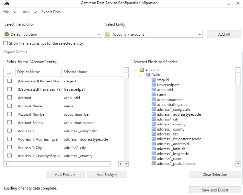The image size is (243, 195).
Task: Check the (Deprecated) Traversed Path row
Action: point(9,89)
